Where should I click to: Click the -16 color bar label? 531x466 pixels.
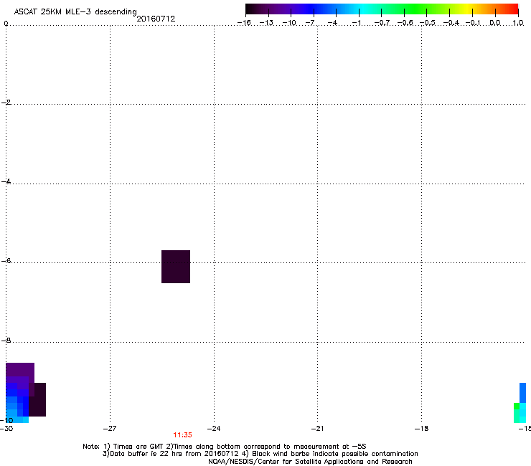tap(244, 23)
